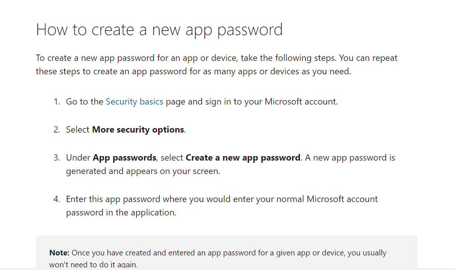The image size is (455, 270).
Task: Click the word "Select" in step 2
Action: (x=78, y=130)
